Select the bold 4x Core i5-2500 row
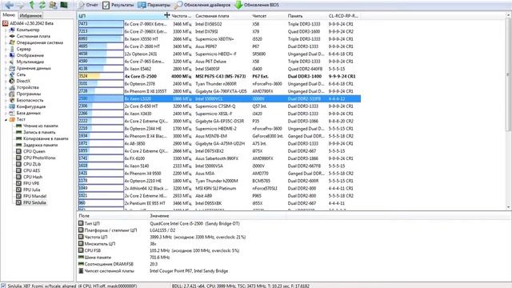This screenshot has height=288, width=512. (x=219, y=76)
